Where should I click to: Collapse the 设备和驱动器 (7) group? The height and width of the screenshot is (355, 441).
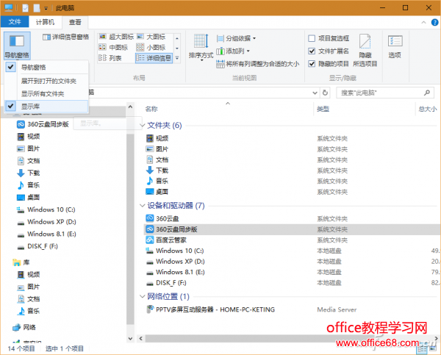point(143,205)
